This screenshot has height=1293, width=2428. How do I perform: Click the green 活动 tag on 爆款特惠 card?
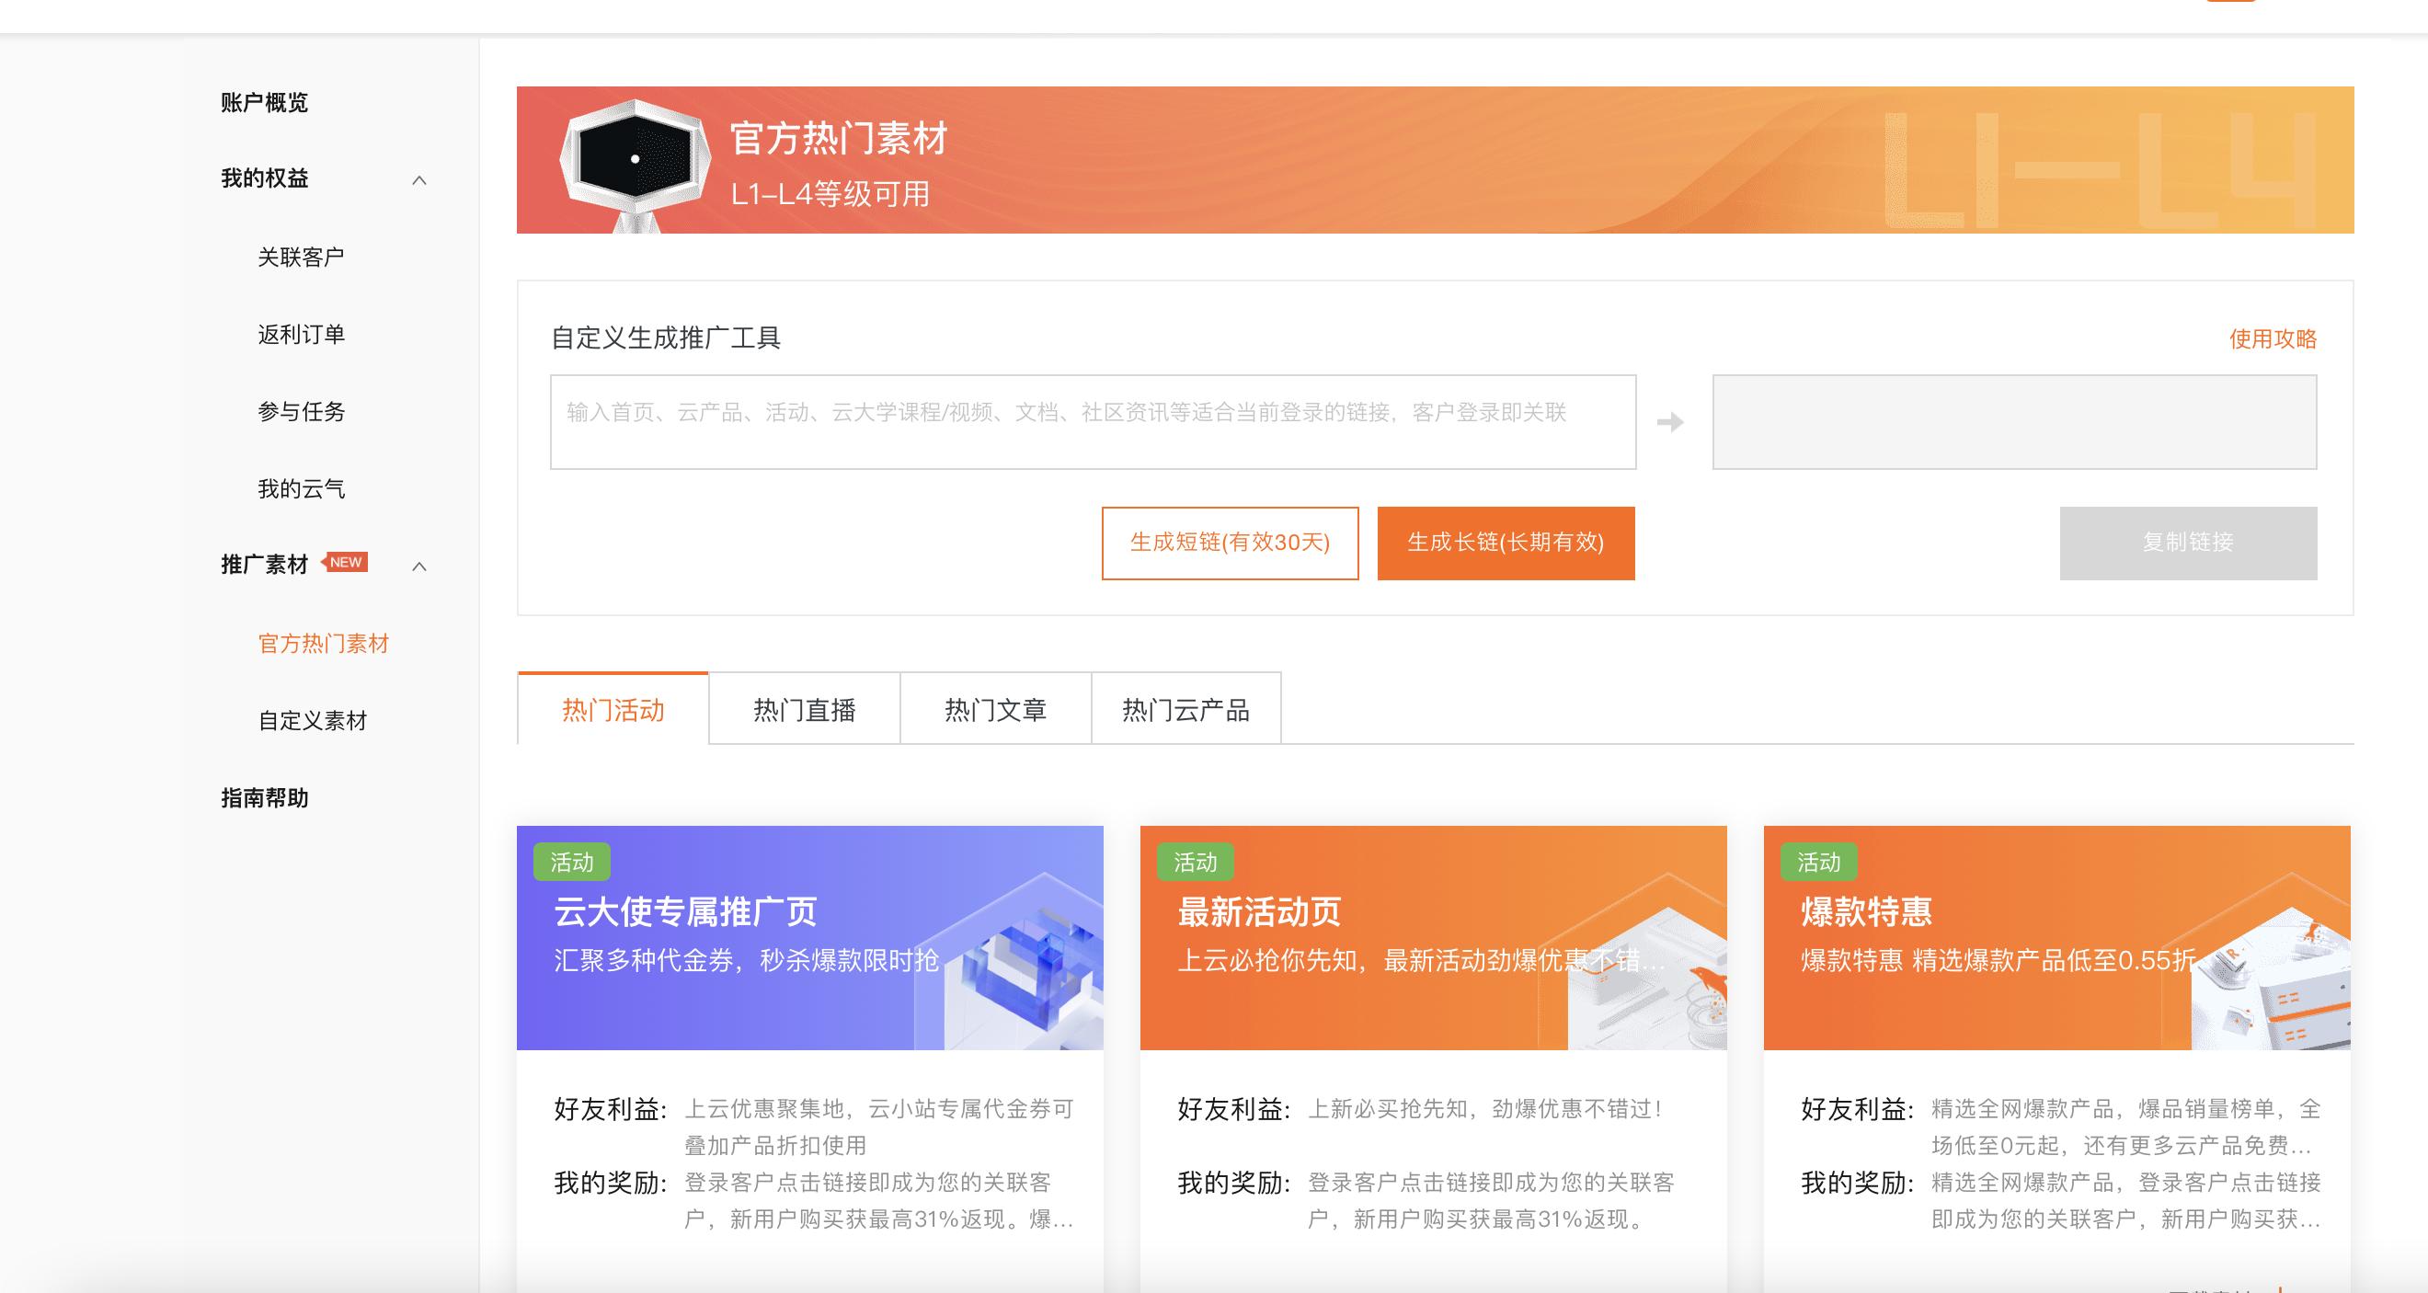[x=1821, y=862]
